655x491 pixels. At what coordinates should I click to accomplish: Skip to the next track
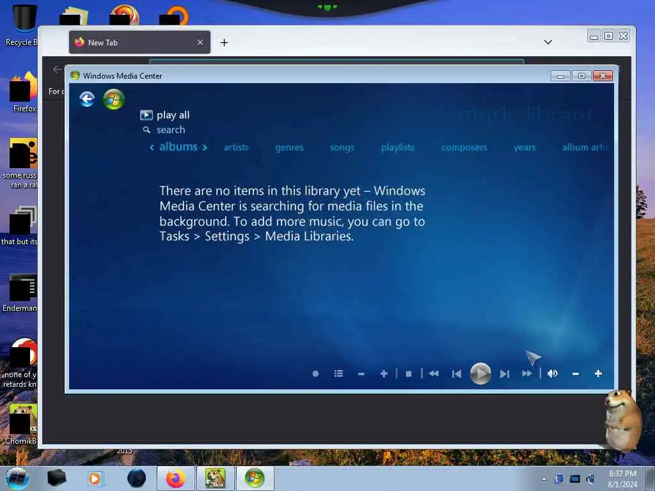(x=505, y=374)
